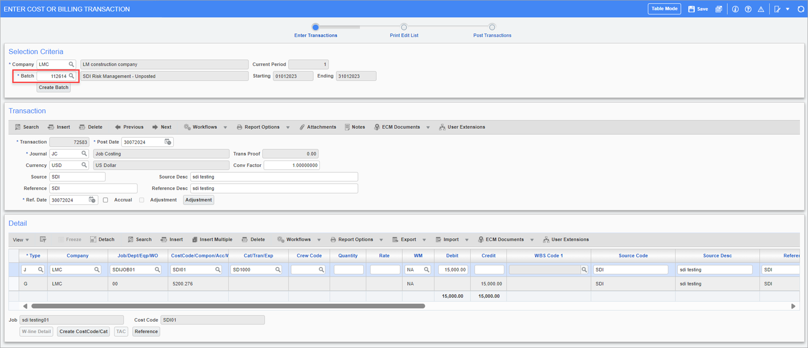Screen dimensions: 808x348
Task: Click Search in Transaction toolbar
Action: pos(27,127)
